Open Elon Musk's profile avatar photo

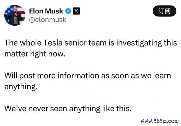pos(15,15)
